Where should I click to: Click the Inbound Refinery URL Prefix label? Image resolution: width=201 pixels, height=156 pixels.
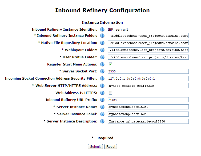coord(71,100)
